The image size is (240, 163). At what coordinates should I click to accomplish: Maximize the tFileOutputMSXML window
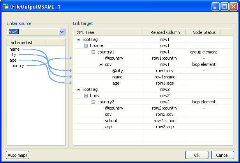point(224,6)
